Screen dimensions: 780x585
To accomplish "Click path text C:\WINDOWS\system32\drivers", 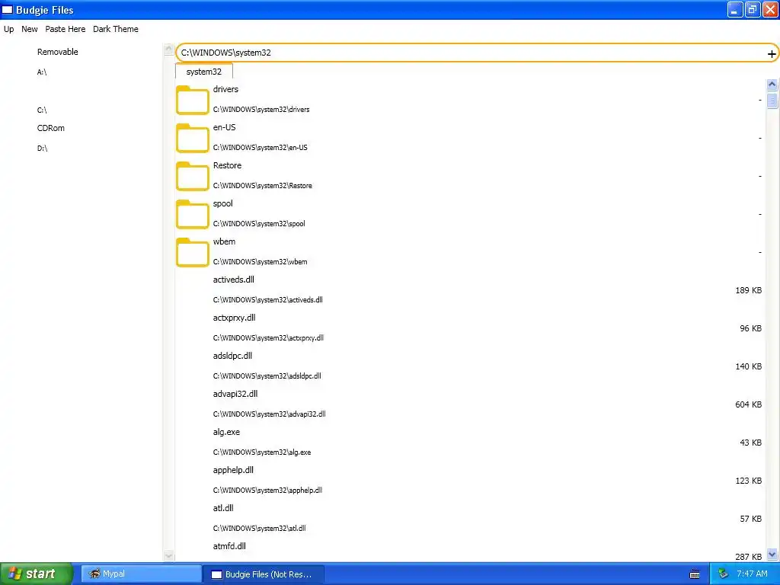I will [x=261, y=110].
